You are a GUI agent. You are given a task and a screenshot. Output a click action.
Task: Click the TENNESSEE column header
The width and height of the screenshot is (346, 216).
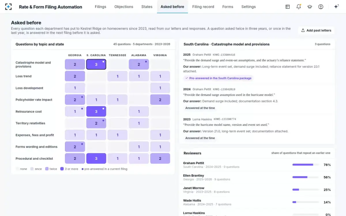coord(118,55)
